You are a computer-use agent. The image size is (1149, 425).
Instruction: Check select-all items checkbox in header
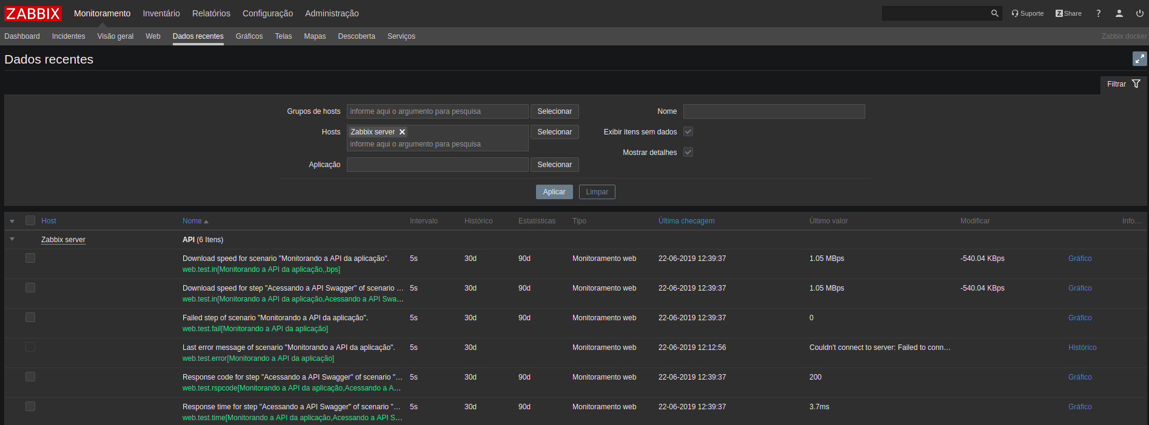(x=30, y=221)
